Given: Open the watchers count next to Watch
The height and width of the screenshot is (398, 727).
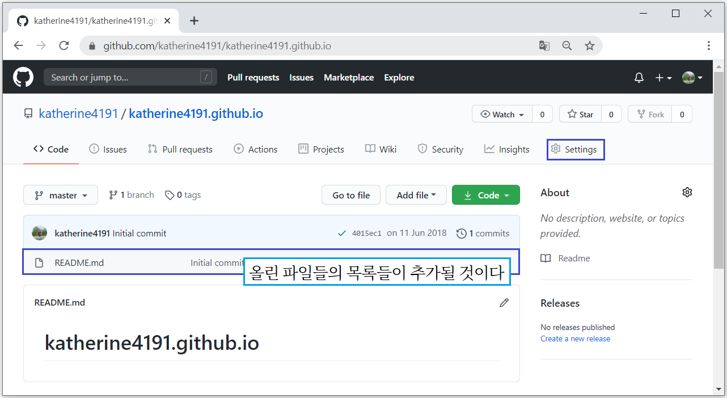Looking at the screenshot, I should tap(542, 114).
